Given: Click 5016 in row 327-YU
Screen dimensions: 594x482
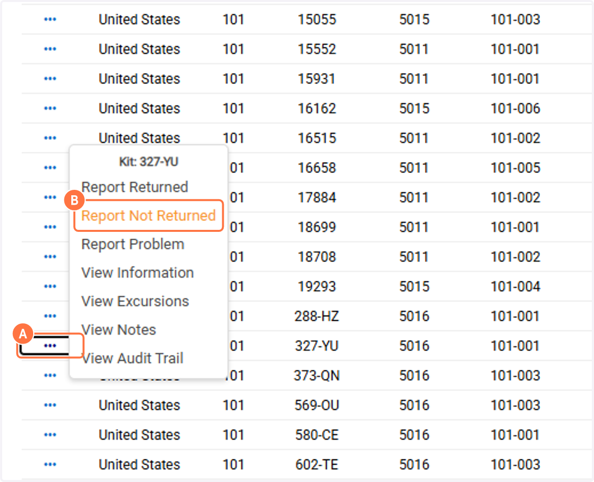Looking at the screenshot, I should (414, 346).
